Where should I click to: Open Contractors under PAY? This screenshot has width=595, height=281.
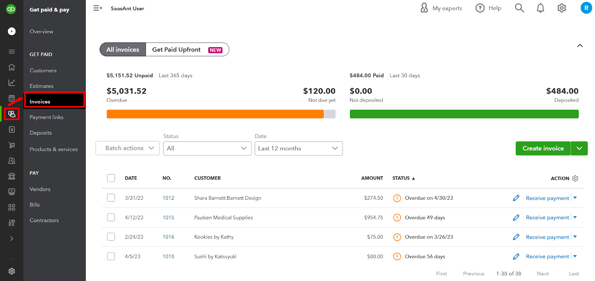pyautogui.click(x=44, y=220)
